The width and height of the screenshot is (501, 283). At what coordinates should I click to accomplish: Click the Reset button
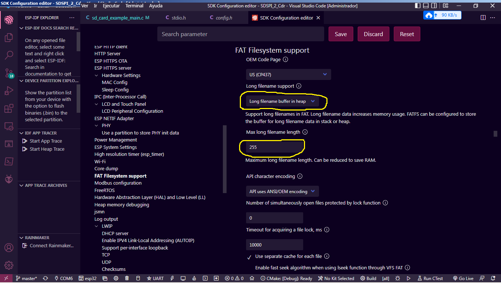click(407, 34)
